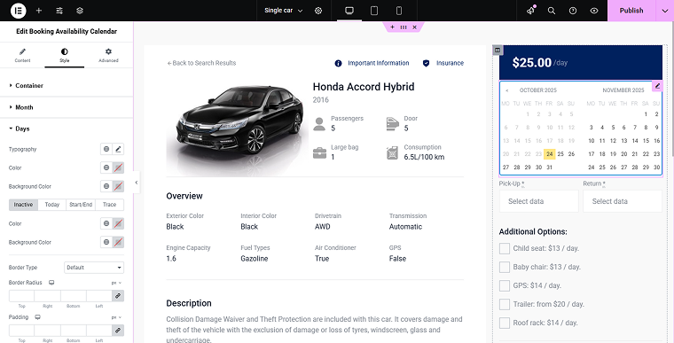Viewport: 674px width, 343px height.
Task: Change Border Radius unit px dropdown
Action: [x=116, y=283]
